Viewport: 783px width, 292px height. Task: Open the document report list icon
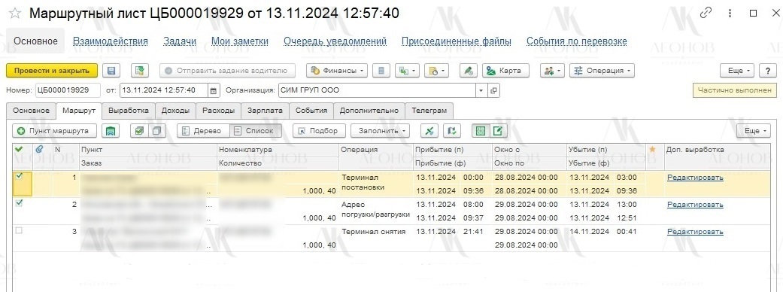point(381,71)
